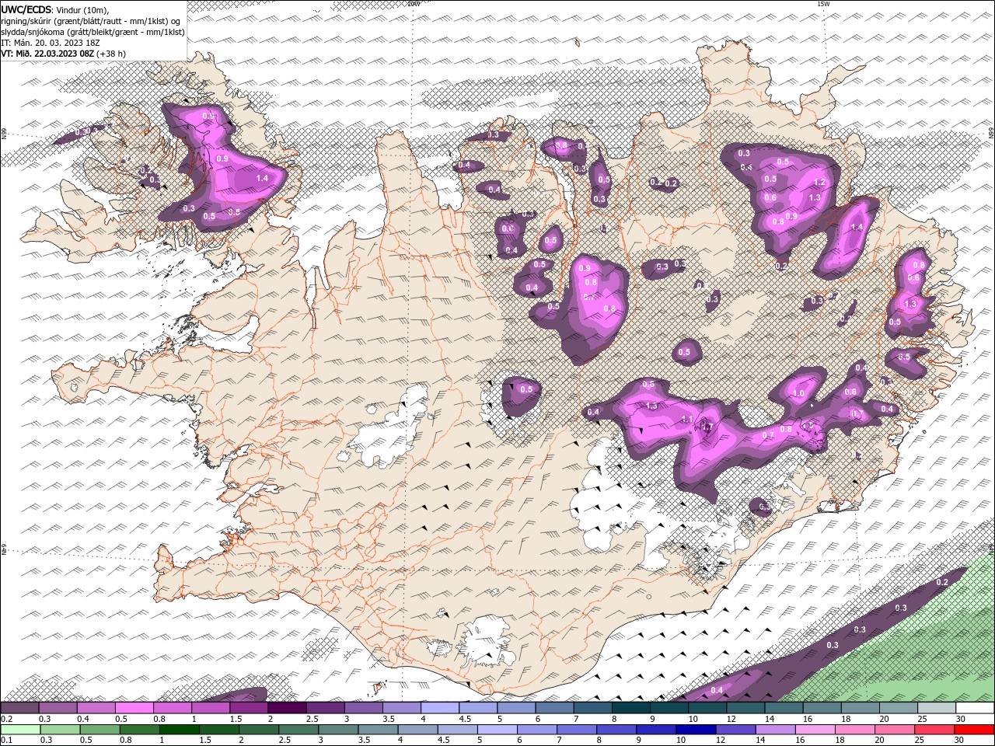The height and width of the screenshot is (746, 995).
Task: Pick the white swatch after 30 in top row
Action: [x=975, y=708]
